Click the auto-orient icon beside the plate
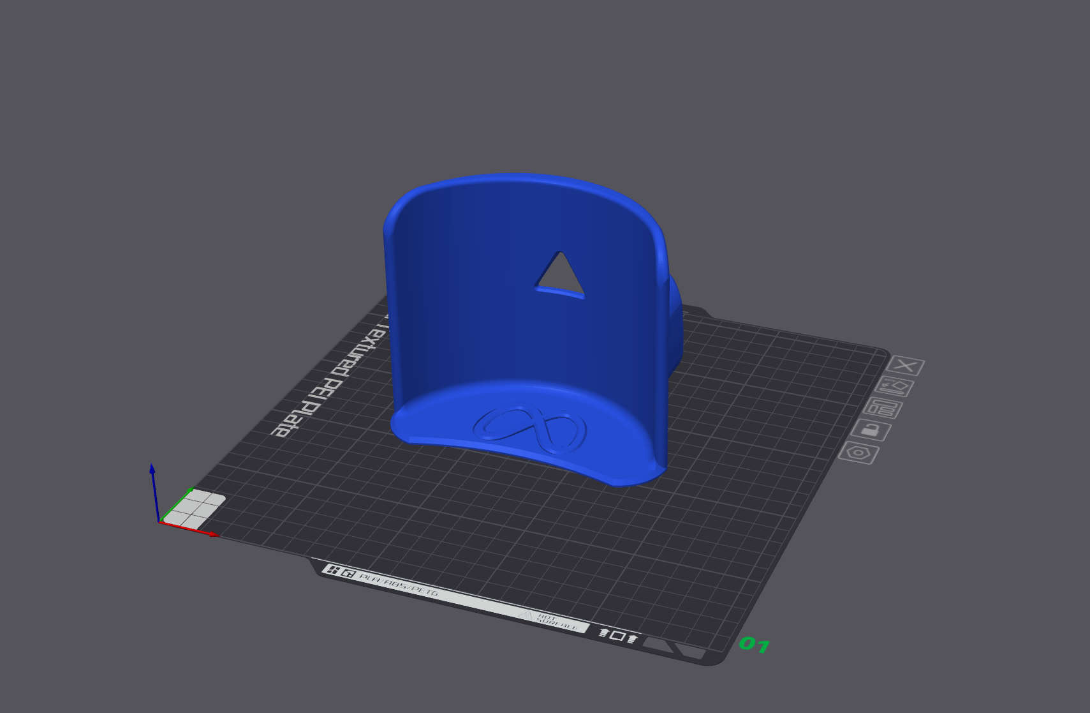The height and width of the screenshot is (713, 1090). pyautogui.click(x=894, y=386)
